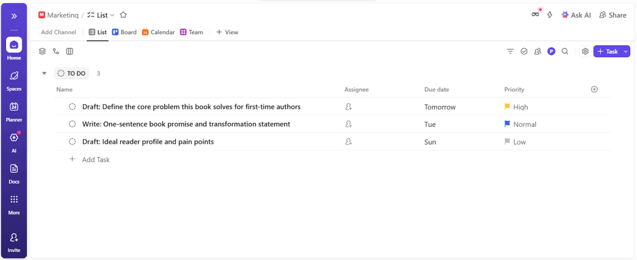Open the dropdown arrow beside the Task button
The height and width of the screenshot is (260, 637).
pyautogui.click(x=626, y=51)
